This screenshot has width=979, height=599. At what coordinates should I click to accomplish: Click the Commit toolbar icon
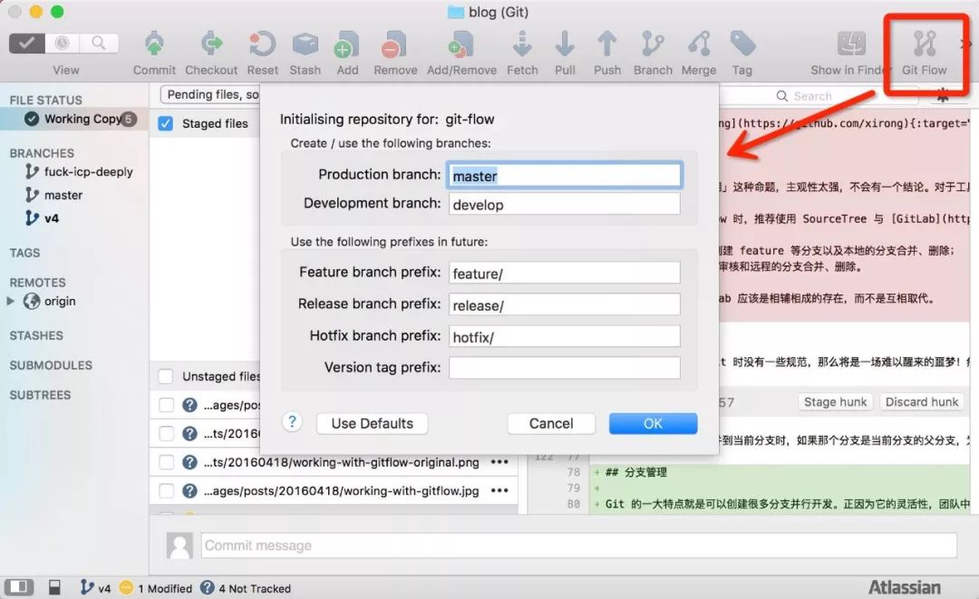coord(154,45)
